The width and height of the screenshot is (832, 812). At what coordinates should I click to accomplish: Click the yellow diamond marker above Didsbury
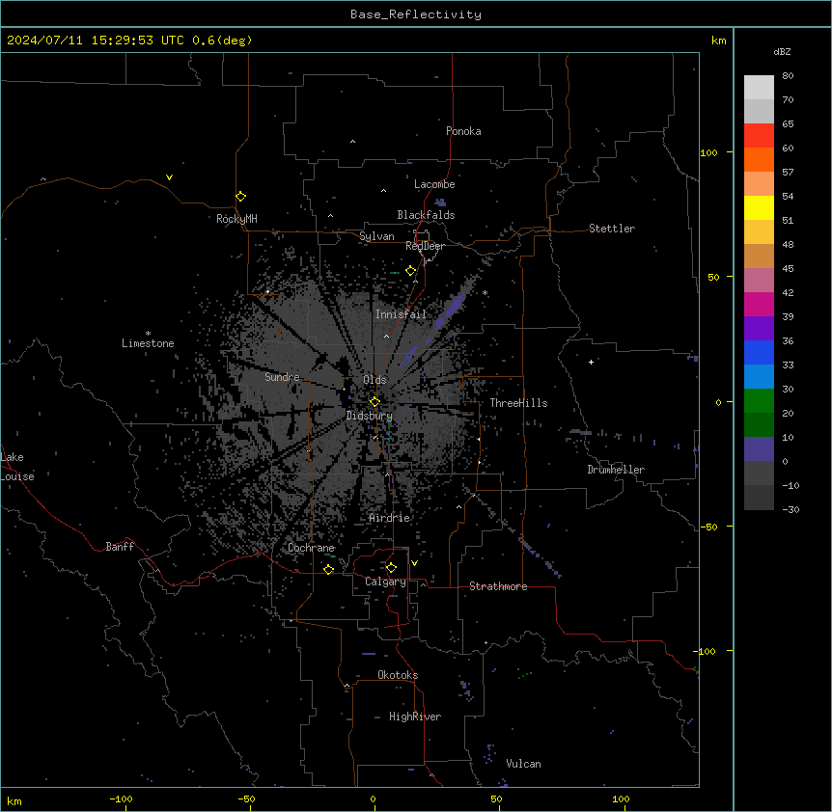click(374, 402)
